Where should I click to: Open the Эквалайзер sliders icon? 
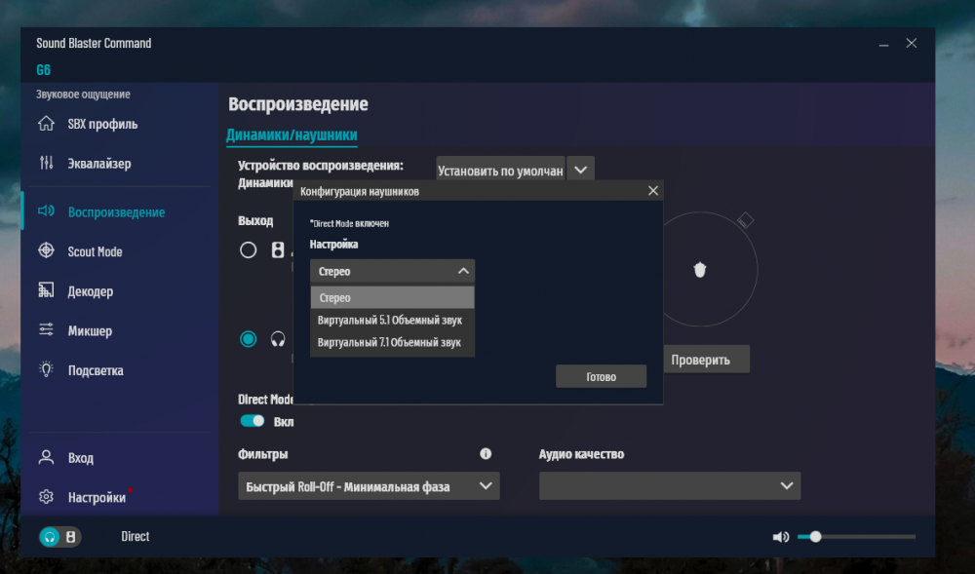tap(46, 164)
